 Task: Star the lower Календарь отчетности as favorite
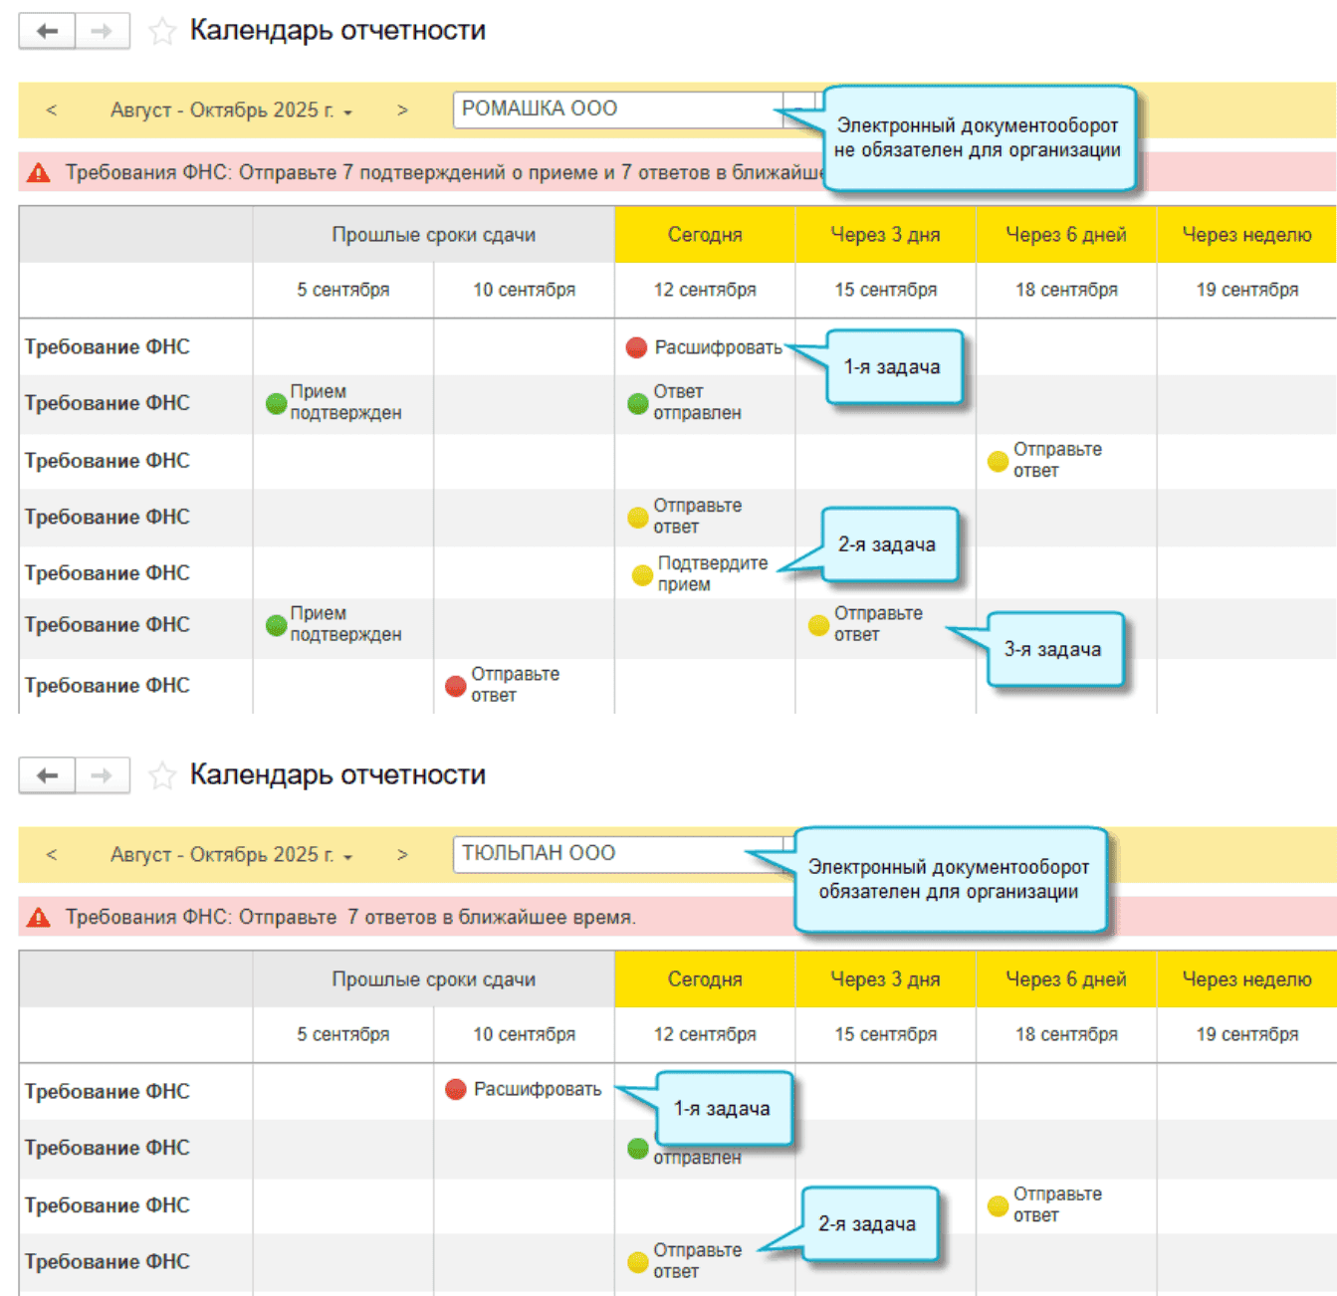coord(162,776)
